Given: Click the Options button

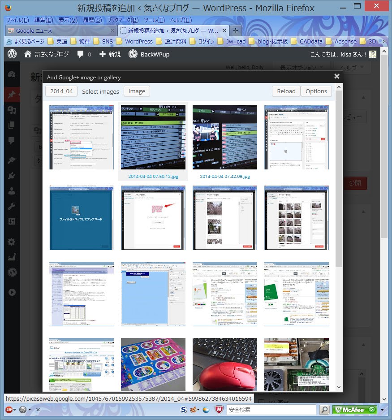Looking at the screenshot, I should point(316,91).
